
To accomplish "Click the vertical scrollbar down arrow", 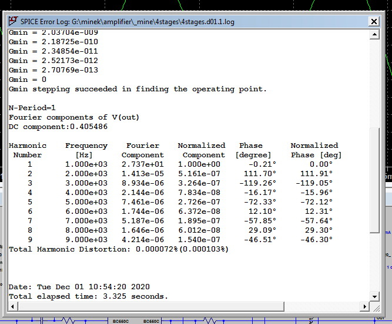I will (x=374, y=297).
